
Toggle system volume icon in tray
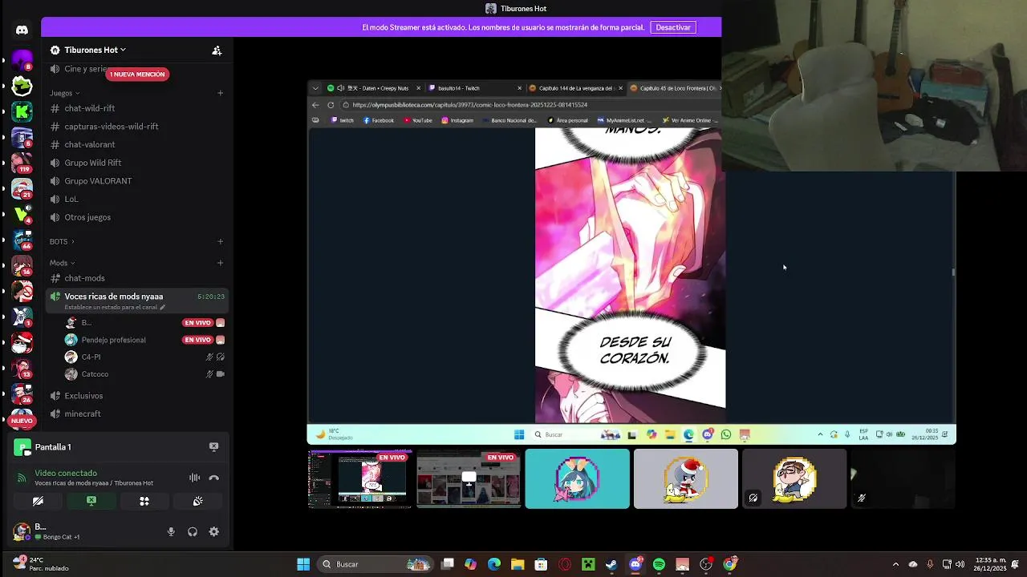960,564
